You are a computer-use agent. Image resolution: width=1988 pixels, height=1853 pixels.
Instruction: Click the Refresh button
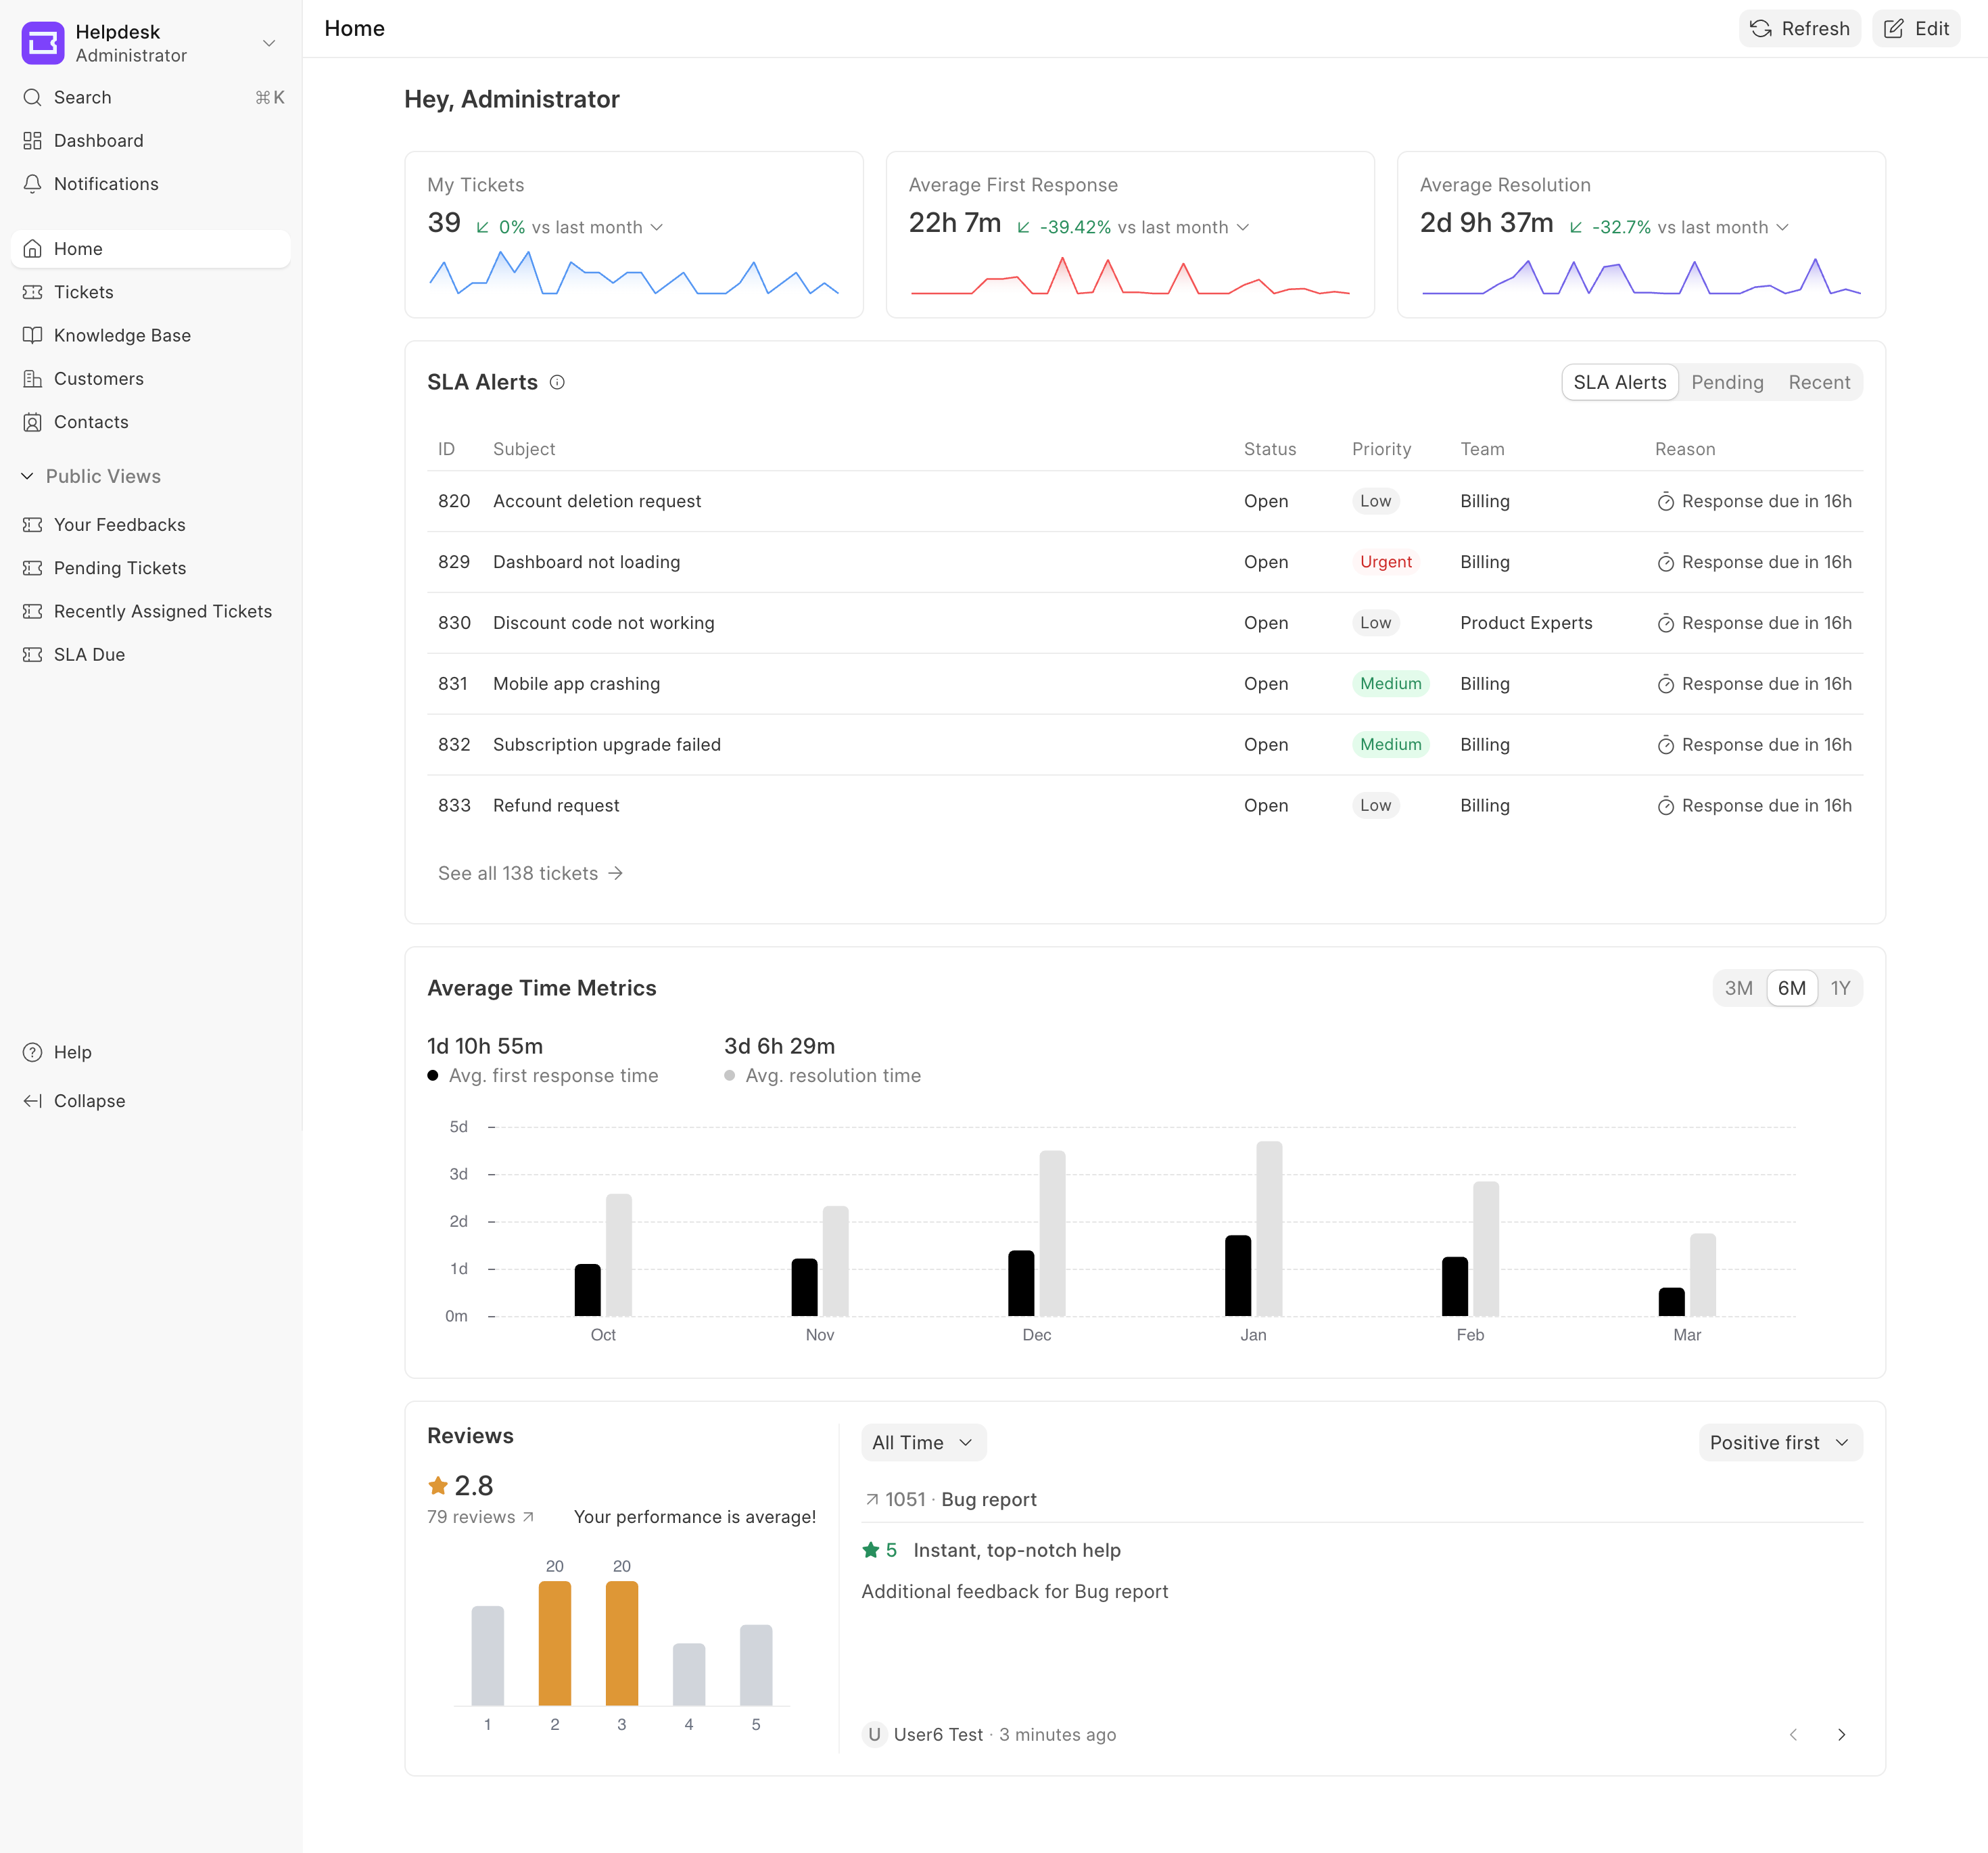(1799, 28)
